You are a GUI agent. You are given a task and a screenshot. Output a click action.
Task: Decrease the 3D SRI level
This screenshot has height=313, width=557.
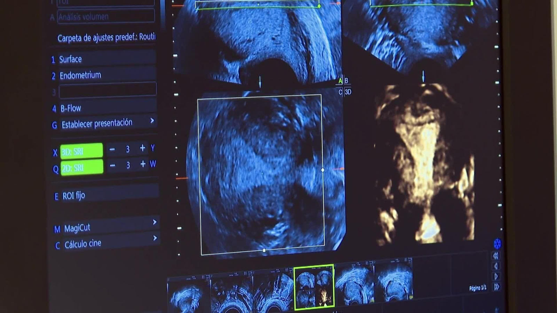[x=112, y=150]
